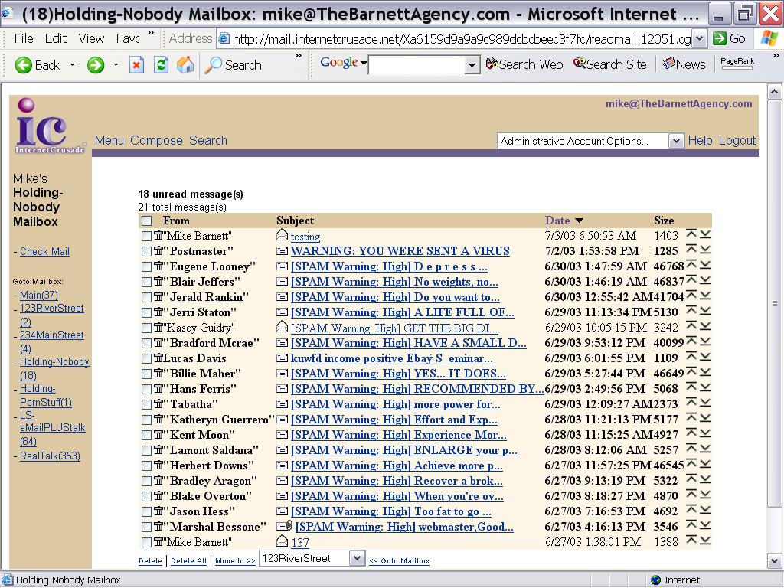Click the Home icon in toolbar

(x=185, y=65)
